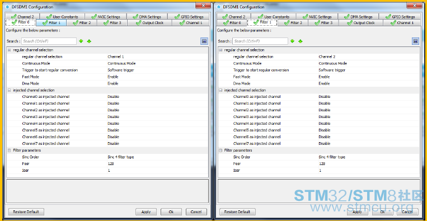
Task: Switch to Channel 1 tab in right window
Action: pyautogui.click(x=402, y=23)
